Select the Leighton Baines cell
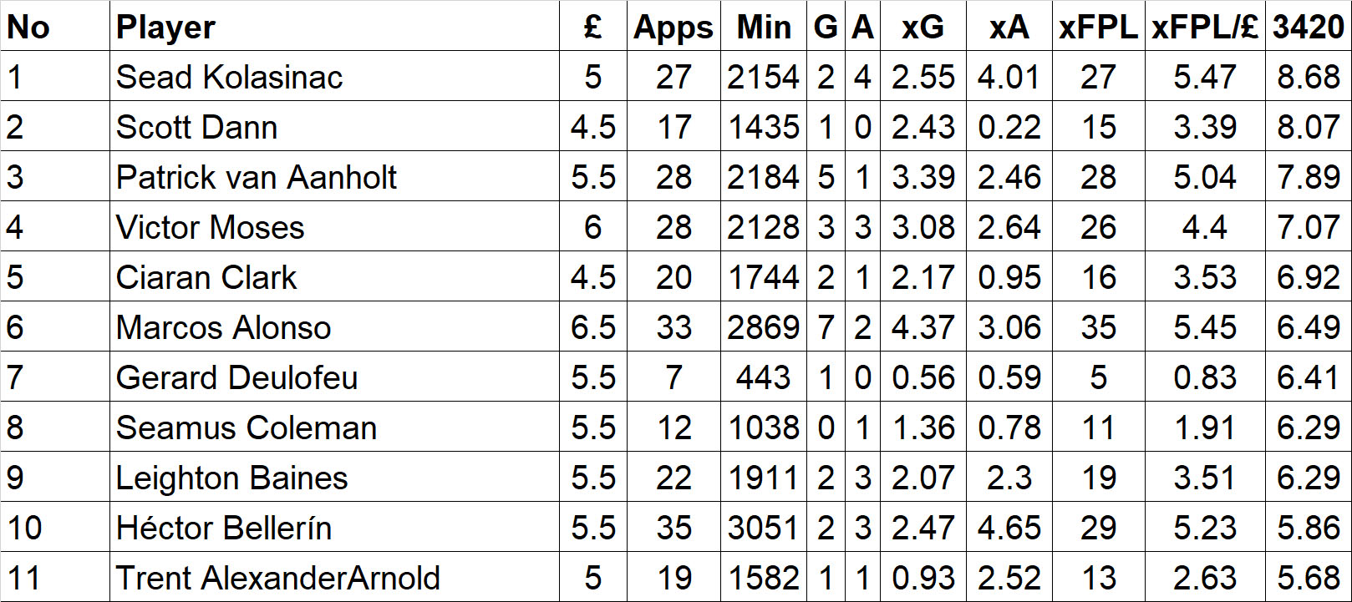 [x=334, y=477]
